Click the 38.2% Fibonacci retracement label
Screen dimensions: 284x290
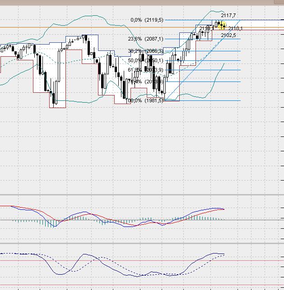[145, 51]
